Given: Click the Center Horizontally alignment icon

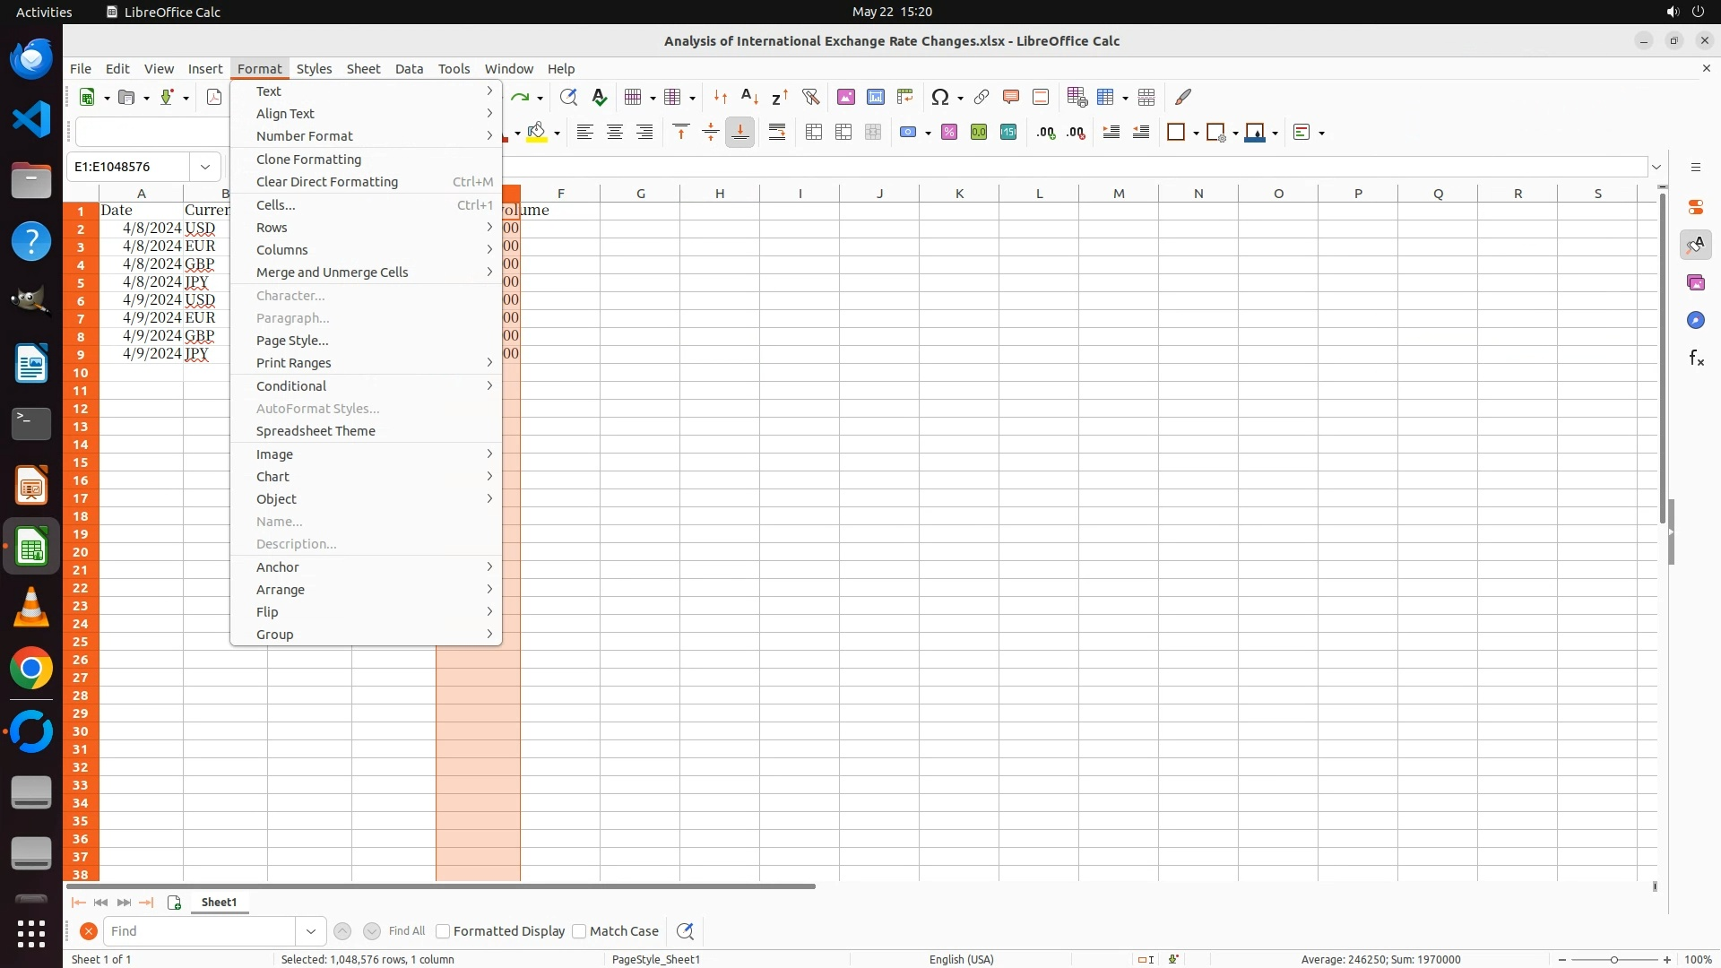Looking at the screenshot, I should point(615,133).
